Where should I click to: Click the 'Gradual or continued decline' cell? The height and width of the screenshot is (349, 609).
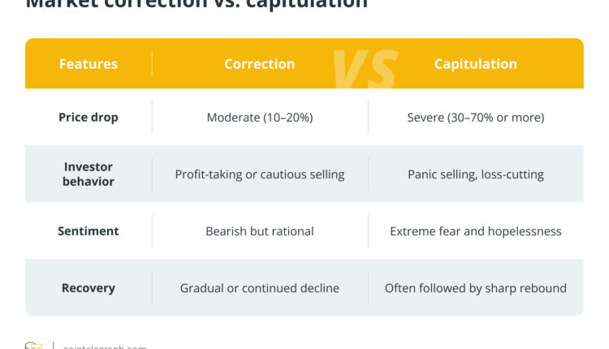tap(260, 288)
